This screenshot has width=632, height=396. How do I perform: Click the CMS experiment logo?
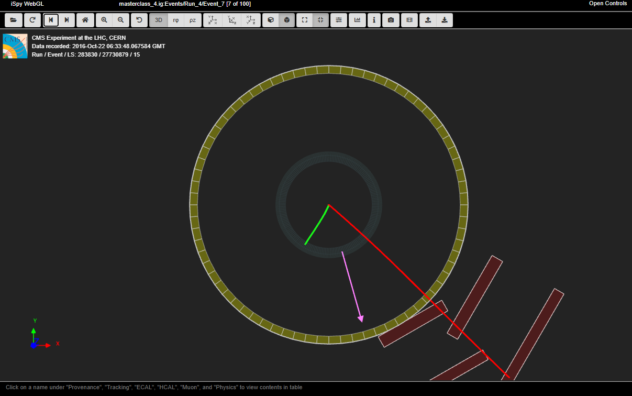point(15,46)
